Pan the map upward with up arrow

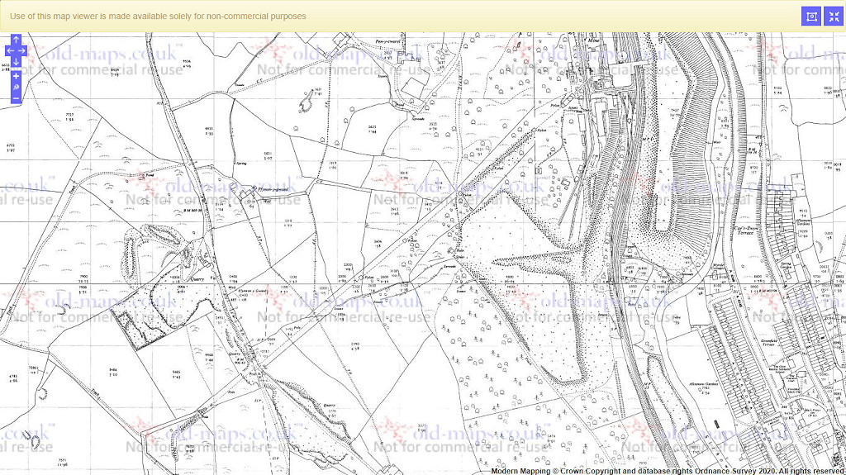tap(17, 40)
